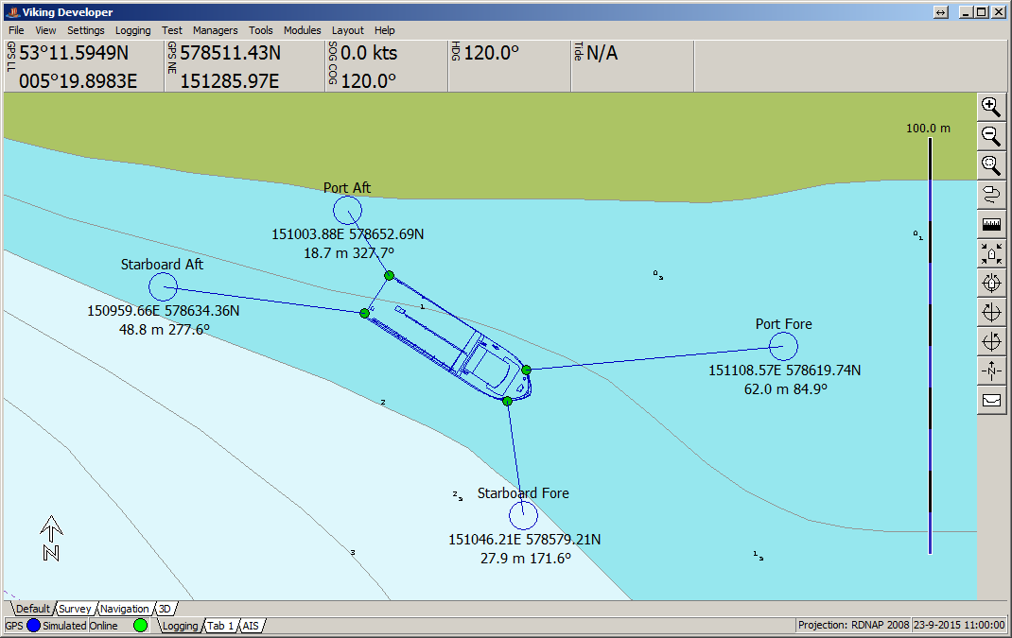The image size is (1012, 638).
Task: Click the center on vessel arrows icon
Action: [x=991, y=253]
